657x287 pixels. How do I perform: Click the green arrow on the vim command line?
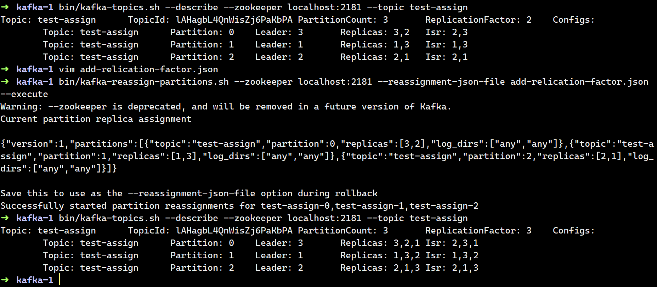(x=5, y=69)
